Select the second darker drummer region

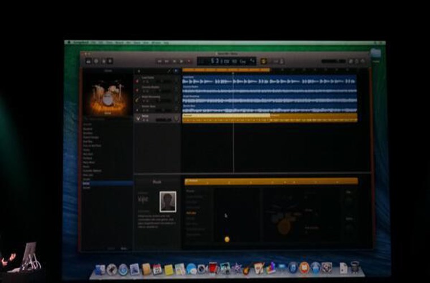coord(313,118)
